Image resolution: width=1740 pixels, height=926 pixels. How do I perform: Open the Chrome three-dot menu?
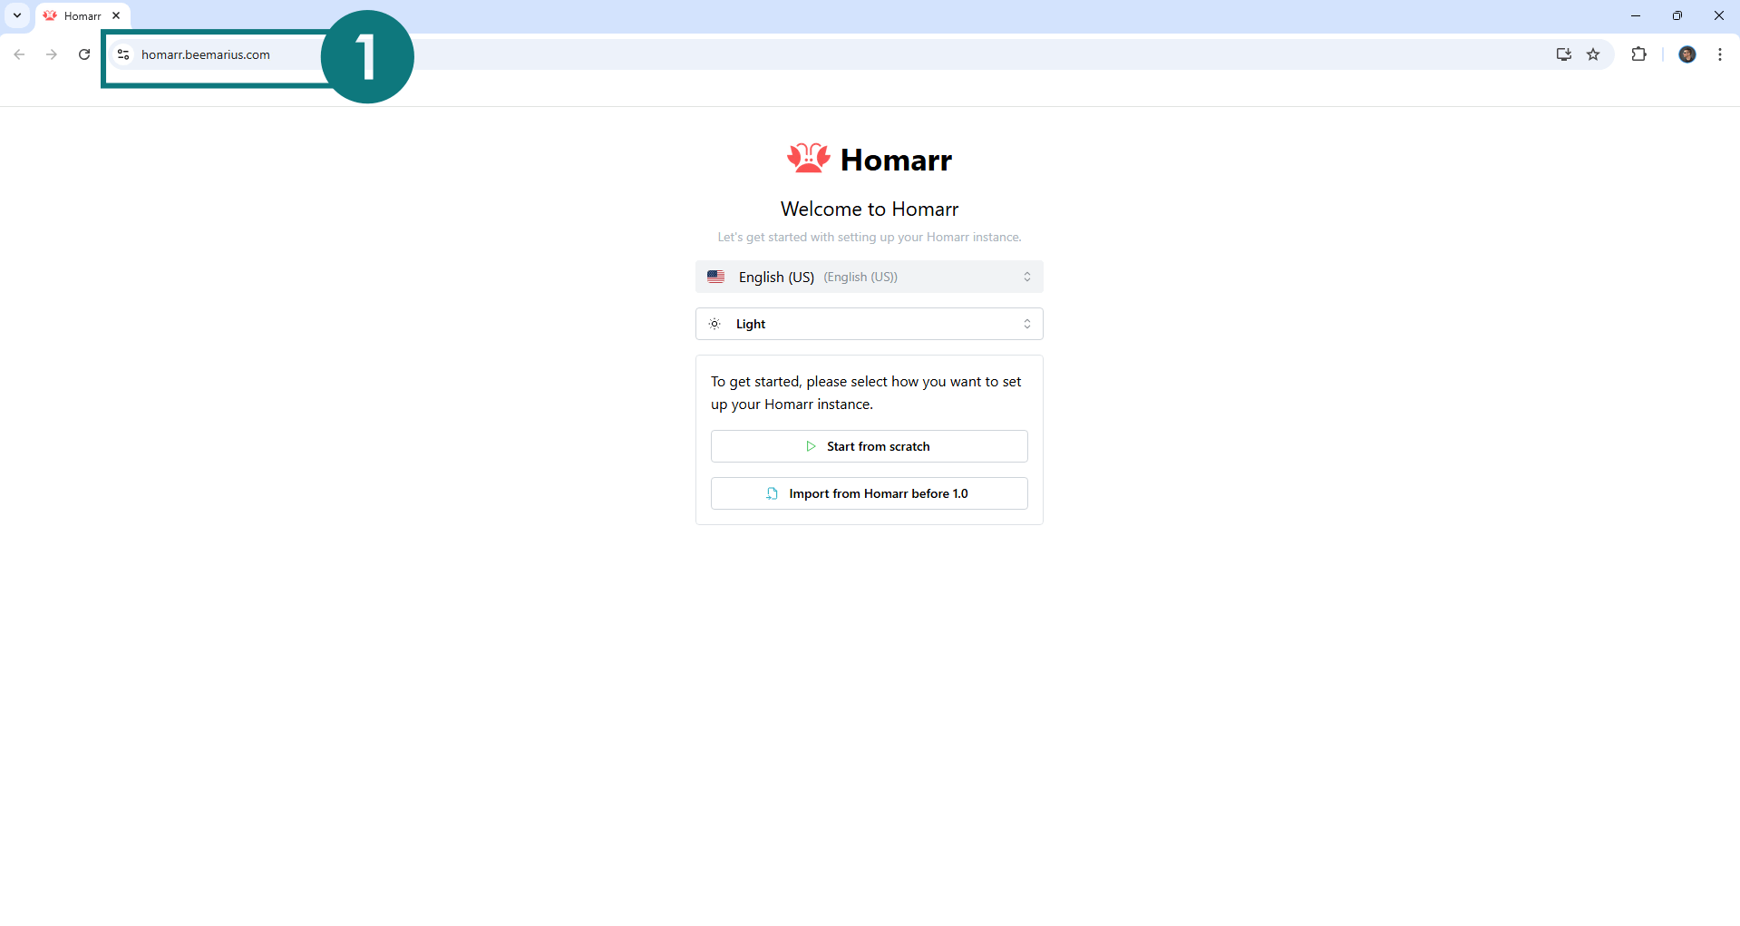point(1720,54)
